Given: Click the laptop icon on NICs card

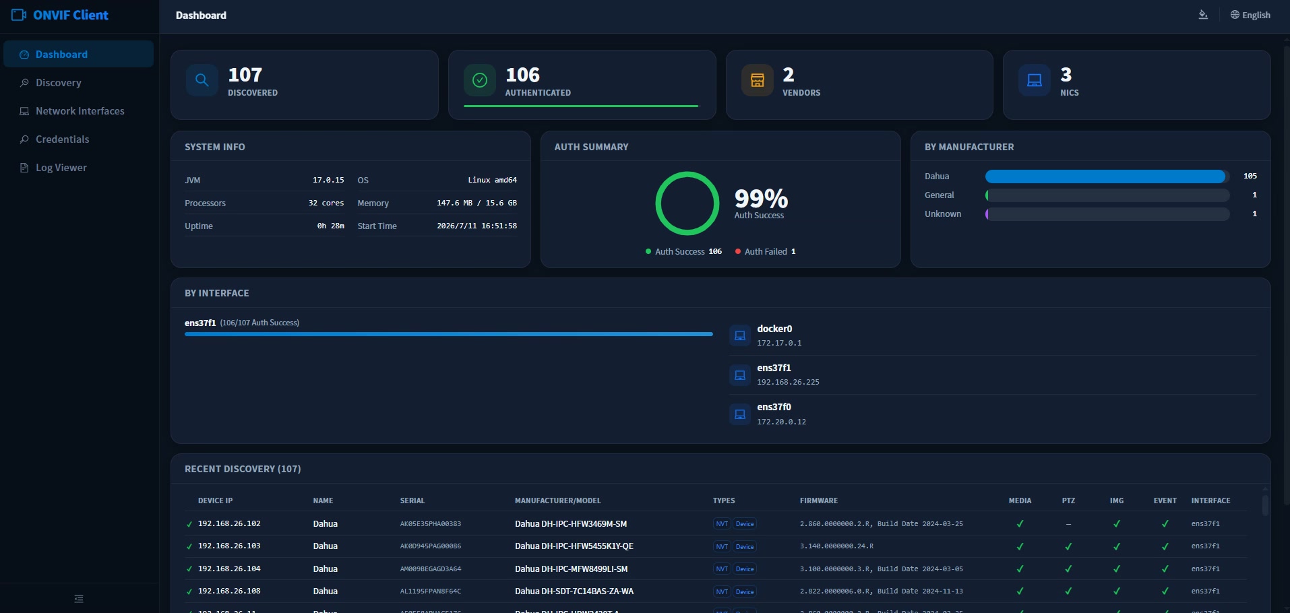Looking at the screenshot, I should point(1035,80).
